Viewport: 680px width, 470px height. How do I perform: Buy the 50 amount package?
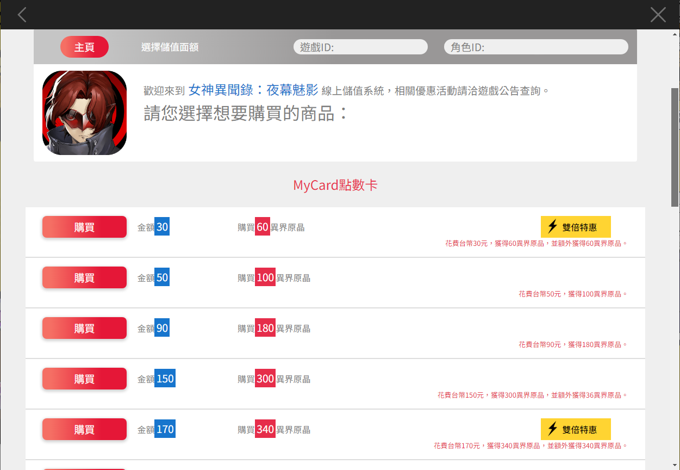[x=84, y=277]
